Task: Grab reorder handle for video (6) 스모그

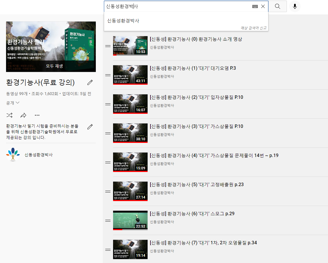Action: [x=108, y=221]
